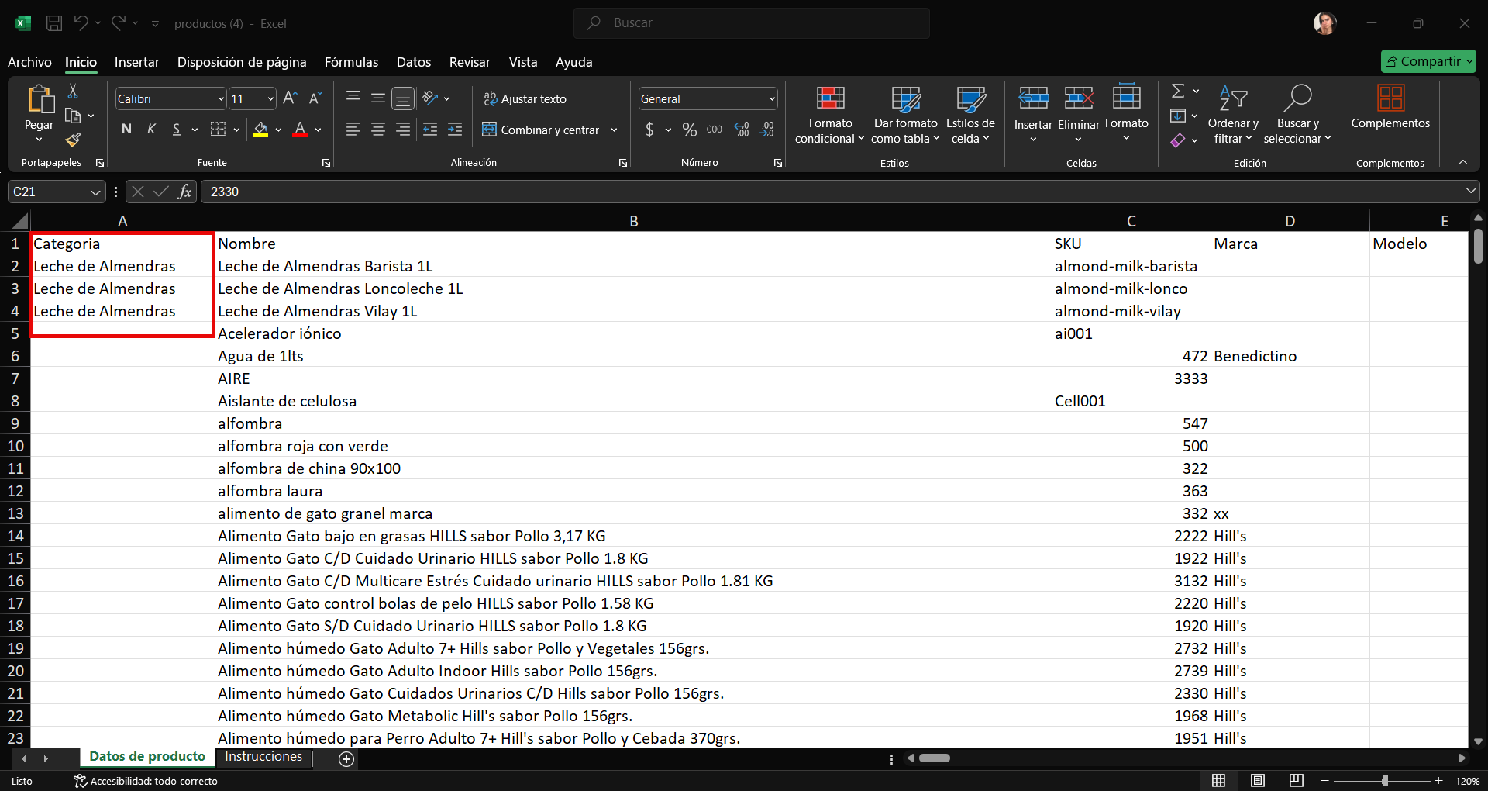Click the Combinar y centrar button

541,130
